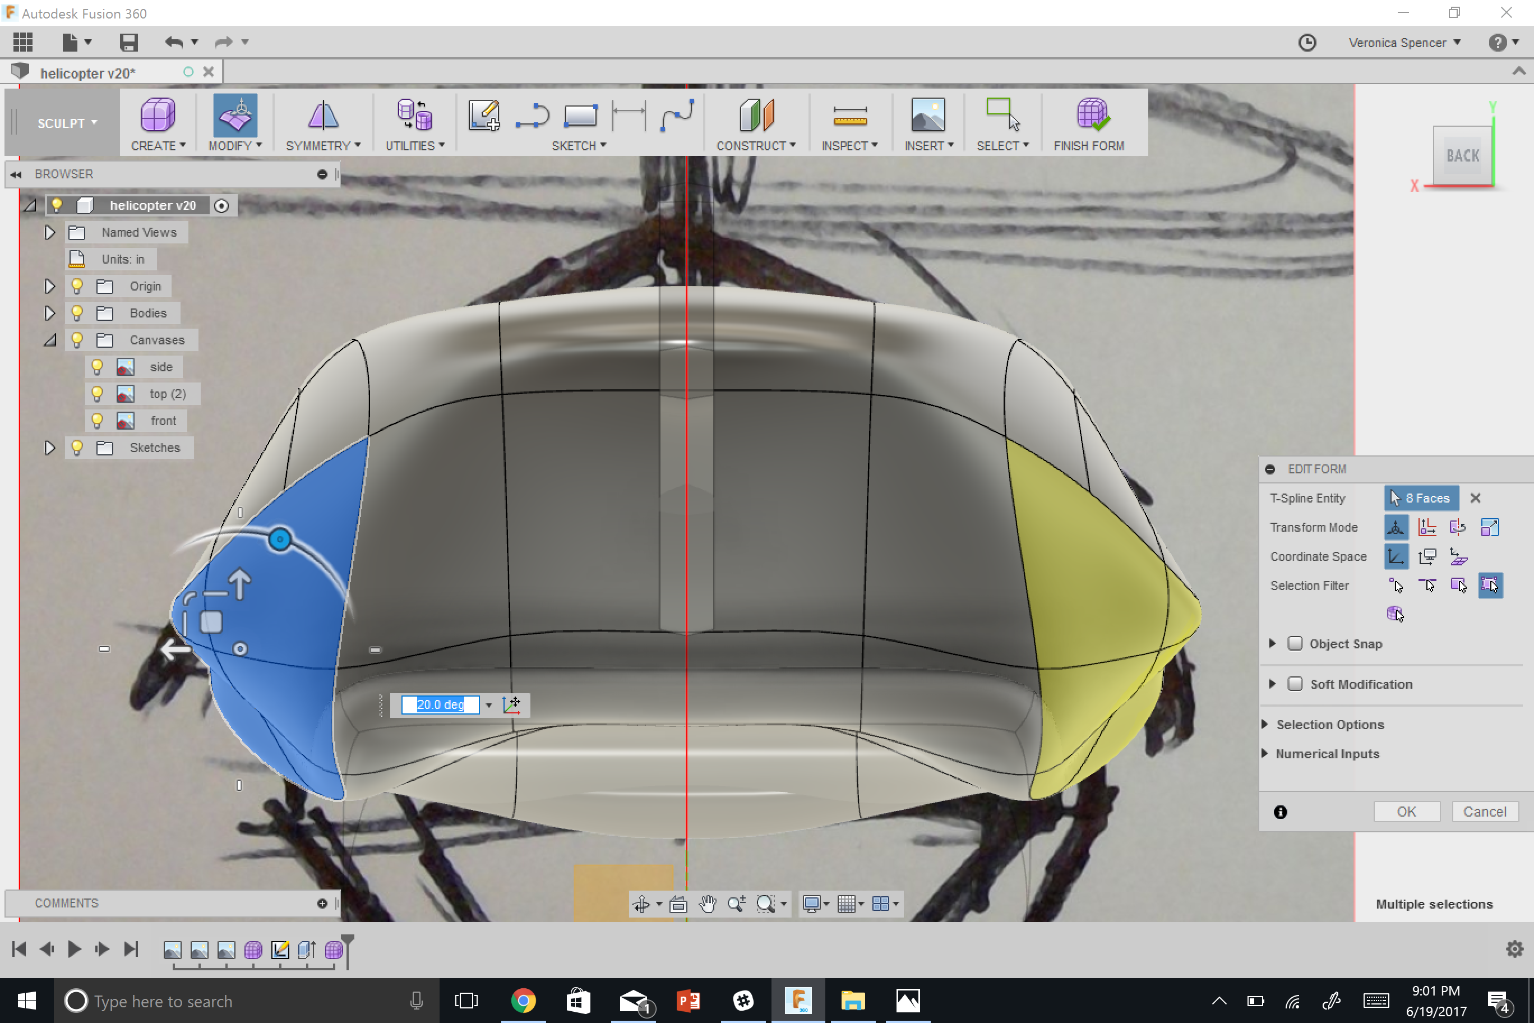Hide the side canvas
This screenshot has width=1534, height=1023.
(x=97, y=367)
